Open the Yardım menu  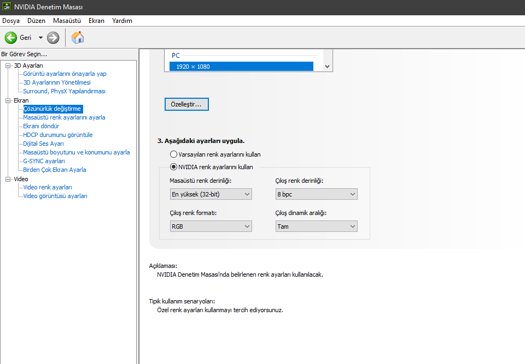(122, 21)
